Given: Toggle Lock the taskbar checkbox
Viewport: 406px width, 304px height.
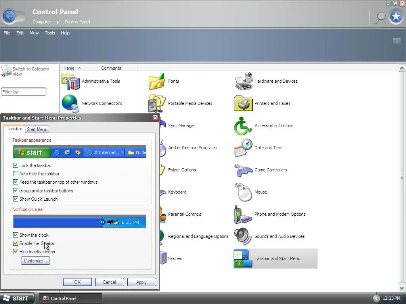Looking at the screenshot, I should coord(15,165).
